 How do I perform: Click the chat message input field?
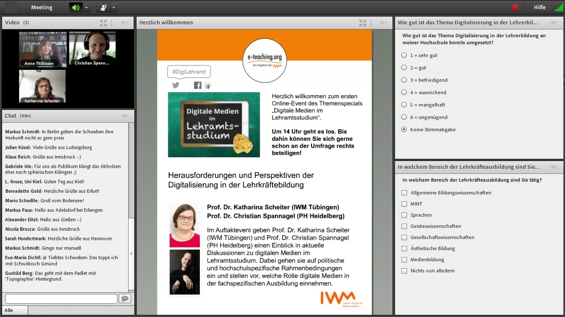click(x=61, y=298)
